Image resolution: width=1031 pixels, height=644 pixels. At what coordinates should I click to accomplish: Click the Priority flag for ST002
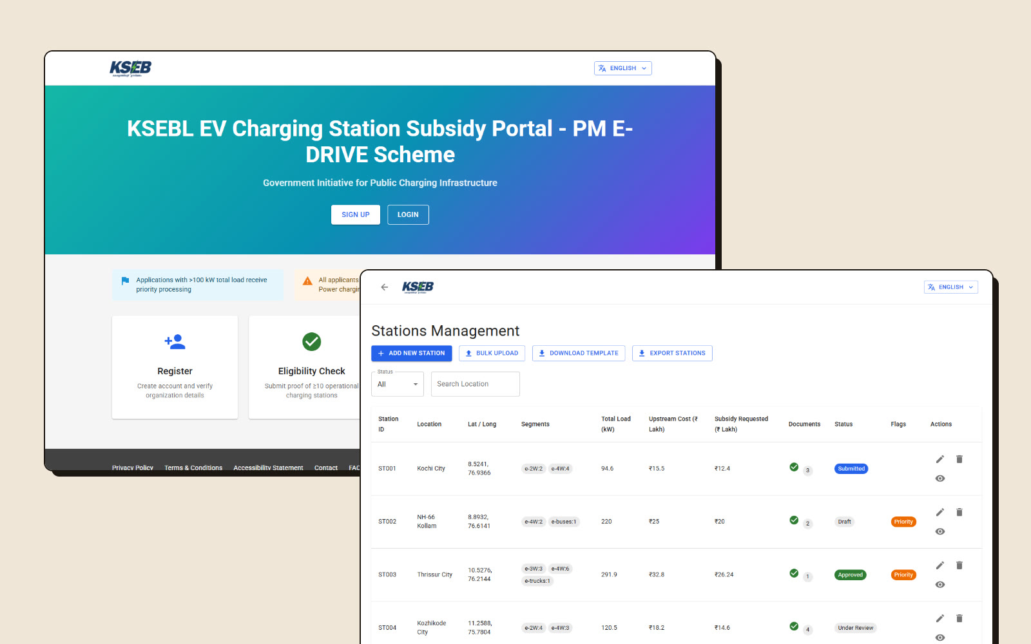point(903,522)
